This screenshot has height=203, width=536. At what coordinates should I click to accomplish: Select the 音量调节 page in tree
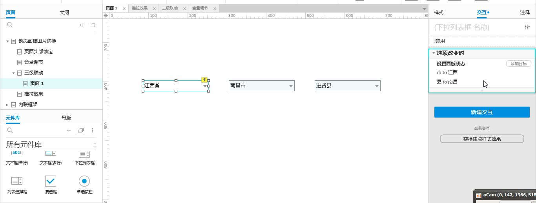click(34, 62)
